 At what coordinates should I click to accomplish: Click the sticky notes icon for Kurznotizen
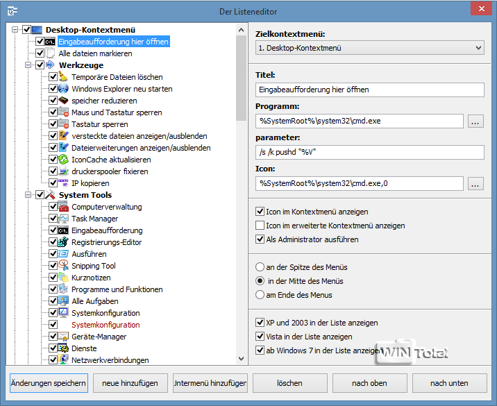tap(63, 278)
